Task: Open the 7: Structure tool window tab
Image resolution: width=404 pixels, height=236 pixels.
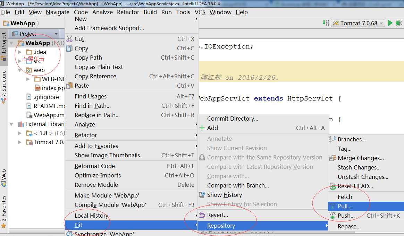Action: point(3,87)
